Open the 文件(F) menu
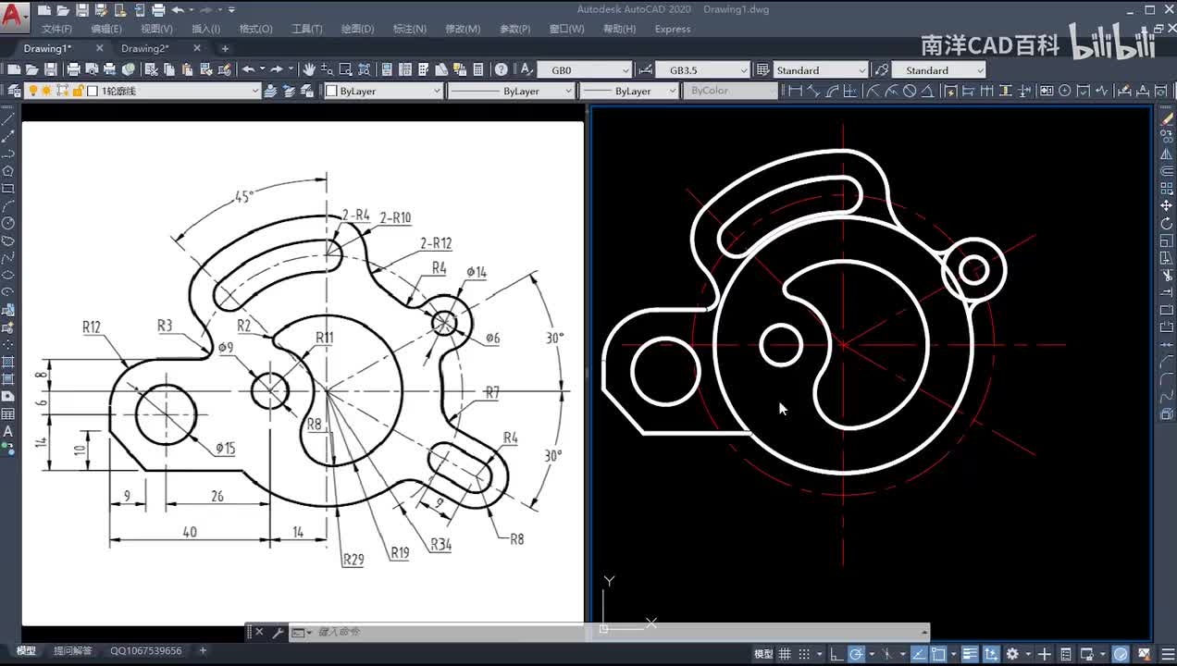 coord(57,29)
